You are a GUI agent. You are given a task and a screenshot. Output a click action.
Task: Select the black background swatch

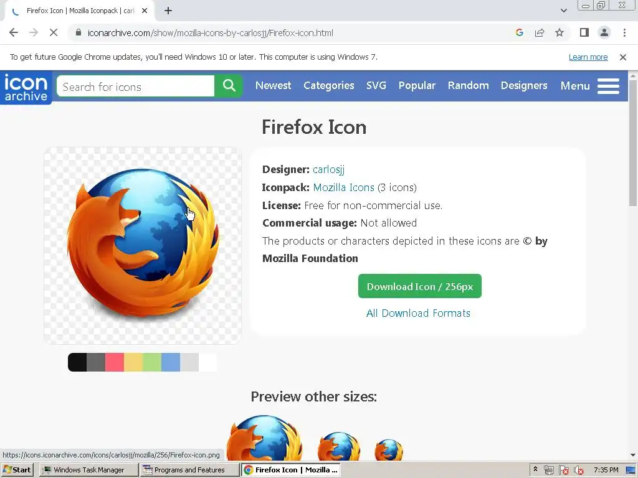pyautogui.click(x=77, y=362)
